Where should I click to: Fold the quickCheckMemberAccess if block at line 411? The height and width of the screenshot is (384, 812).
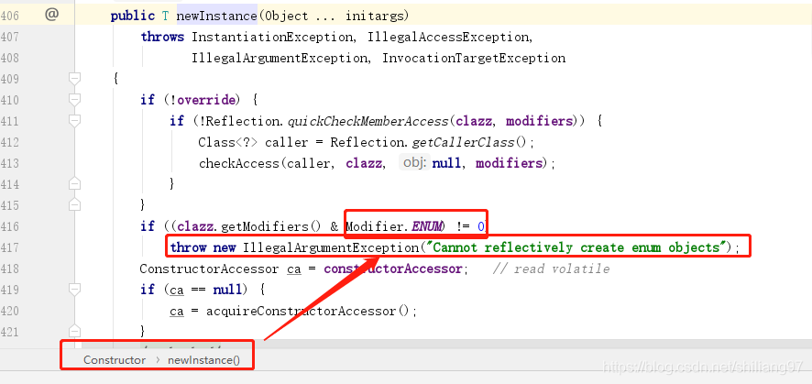(x=75, y=121)
